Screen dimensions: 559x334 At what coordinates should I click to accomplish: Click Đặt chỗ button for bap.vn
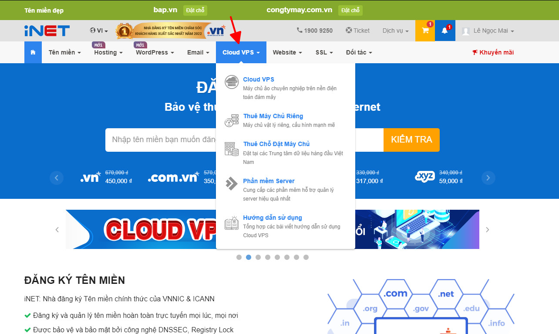(x=195, y=10)
